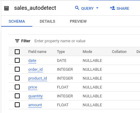Click the QUERY button label
This screenshot has width=140, height=113.
[x=87, y=9]
